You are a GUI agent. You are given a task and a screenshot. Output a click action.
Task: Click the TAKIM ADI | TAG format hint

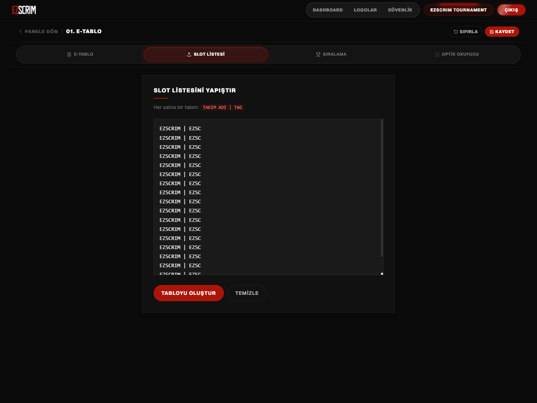click(x=222, y=107)
